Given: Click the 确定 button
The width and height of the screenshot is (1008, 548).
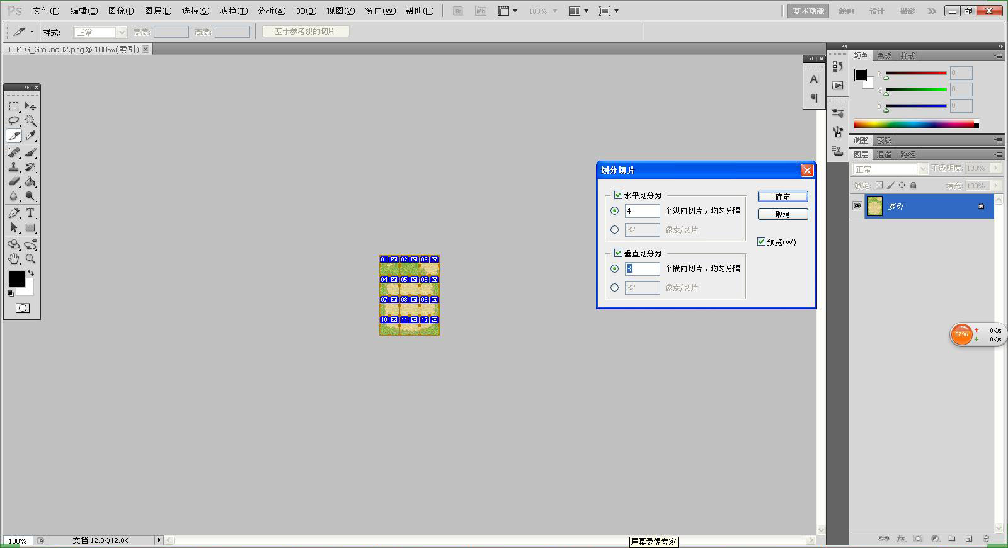Looking at the screenshot, I should 782,197.
